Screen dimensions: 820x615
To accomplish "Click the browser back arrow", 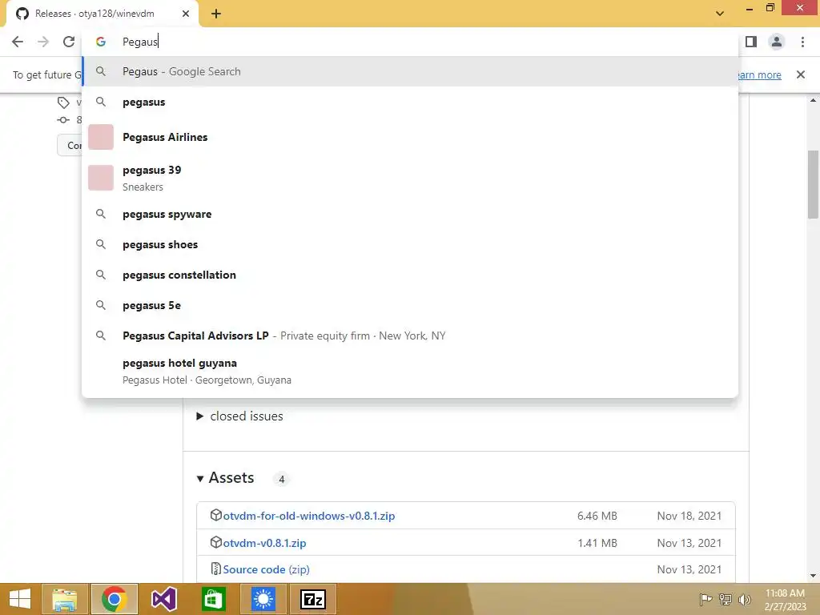I will 18,42.
